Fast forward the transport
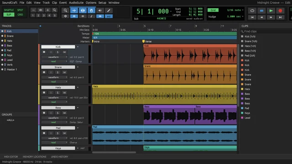The image size is (292, 164). [x=271, y=17]
